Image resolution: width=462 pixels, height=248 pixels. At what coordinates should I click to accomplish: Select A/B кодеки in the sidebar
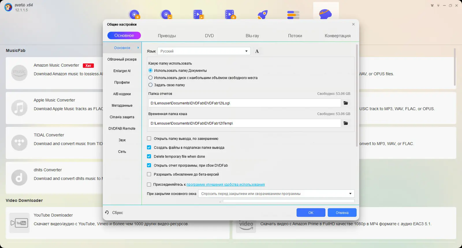tap(122, 94)
